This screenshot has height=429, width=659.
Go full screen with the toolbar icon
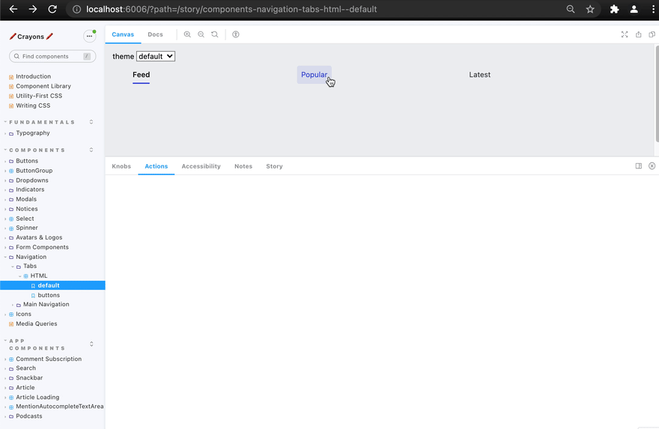[x=625, y=34]
